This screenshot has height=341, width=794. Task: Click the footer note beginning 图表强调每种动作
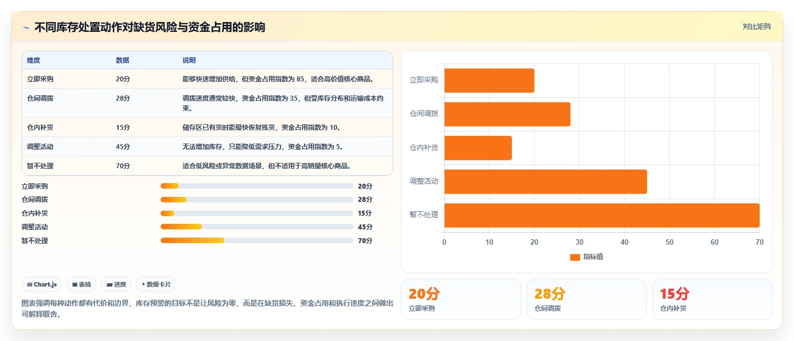click(x=207, y=309)
